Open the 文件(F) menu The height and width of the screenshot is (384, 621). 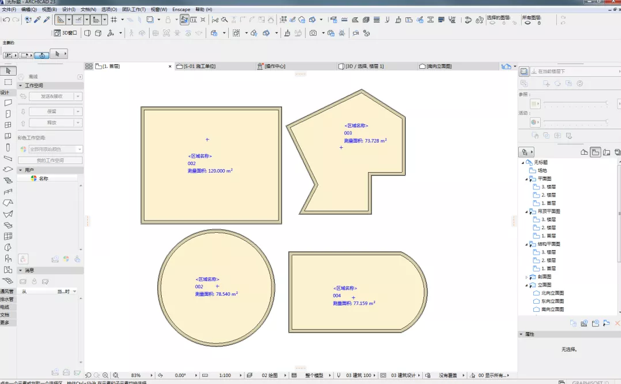click(x=9, y=9)
